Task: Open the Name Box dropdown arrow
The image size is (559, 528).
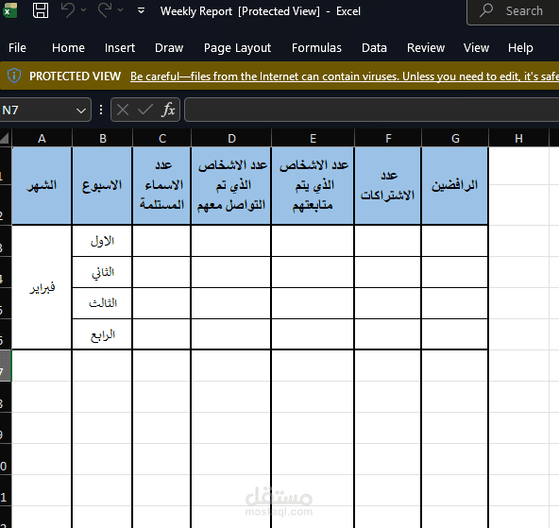Action: [81, 111]
